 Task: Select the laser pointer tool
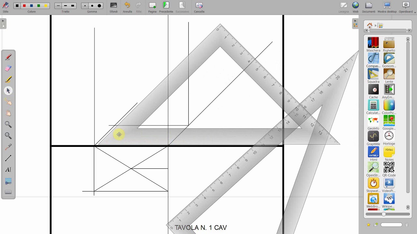tap(8, 147)
